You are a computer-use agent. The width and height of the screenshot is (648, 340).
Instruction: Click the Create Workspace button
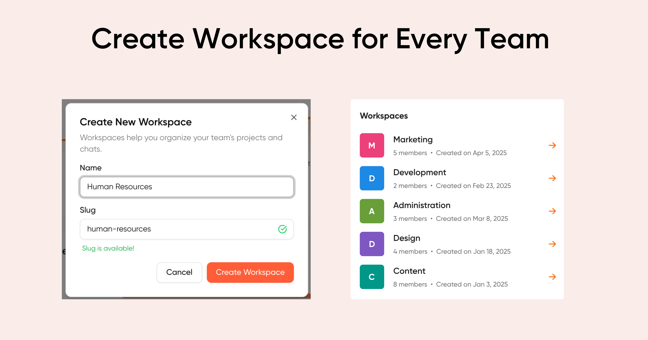[x=250, y=272]
